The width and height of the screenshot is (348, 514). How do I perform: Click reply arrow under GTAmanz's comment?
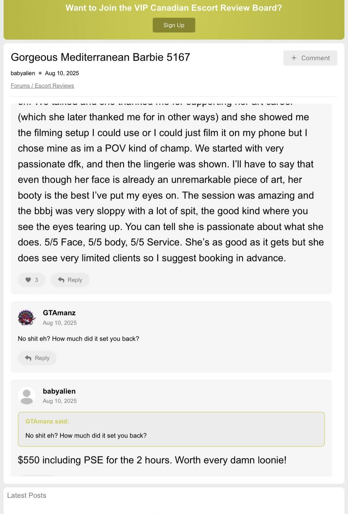[29, 358]
